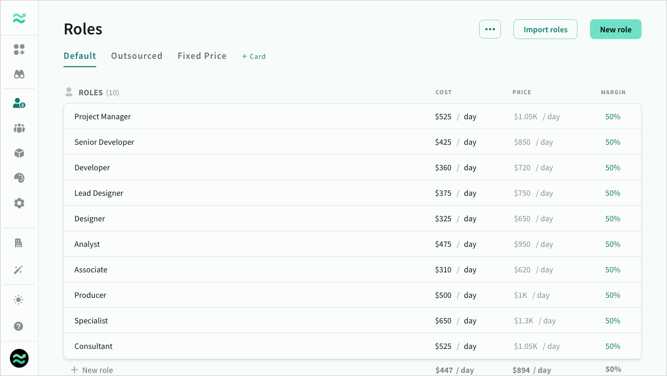Select the people group icon in sidebar
Screen dimensions: 667x376
pos(19,128)
